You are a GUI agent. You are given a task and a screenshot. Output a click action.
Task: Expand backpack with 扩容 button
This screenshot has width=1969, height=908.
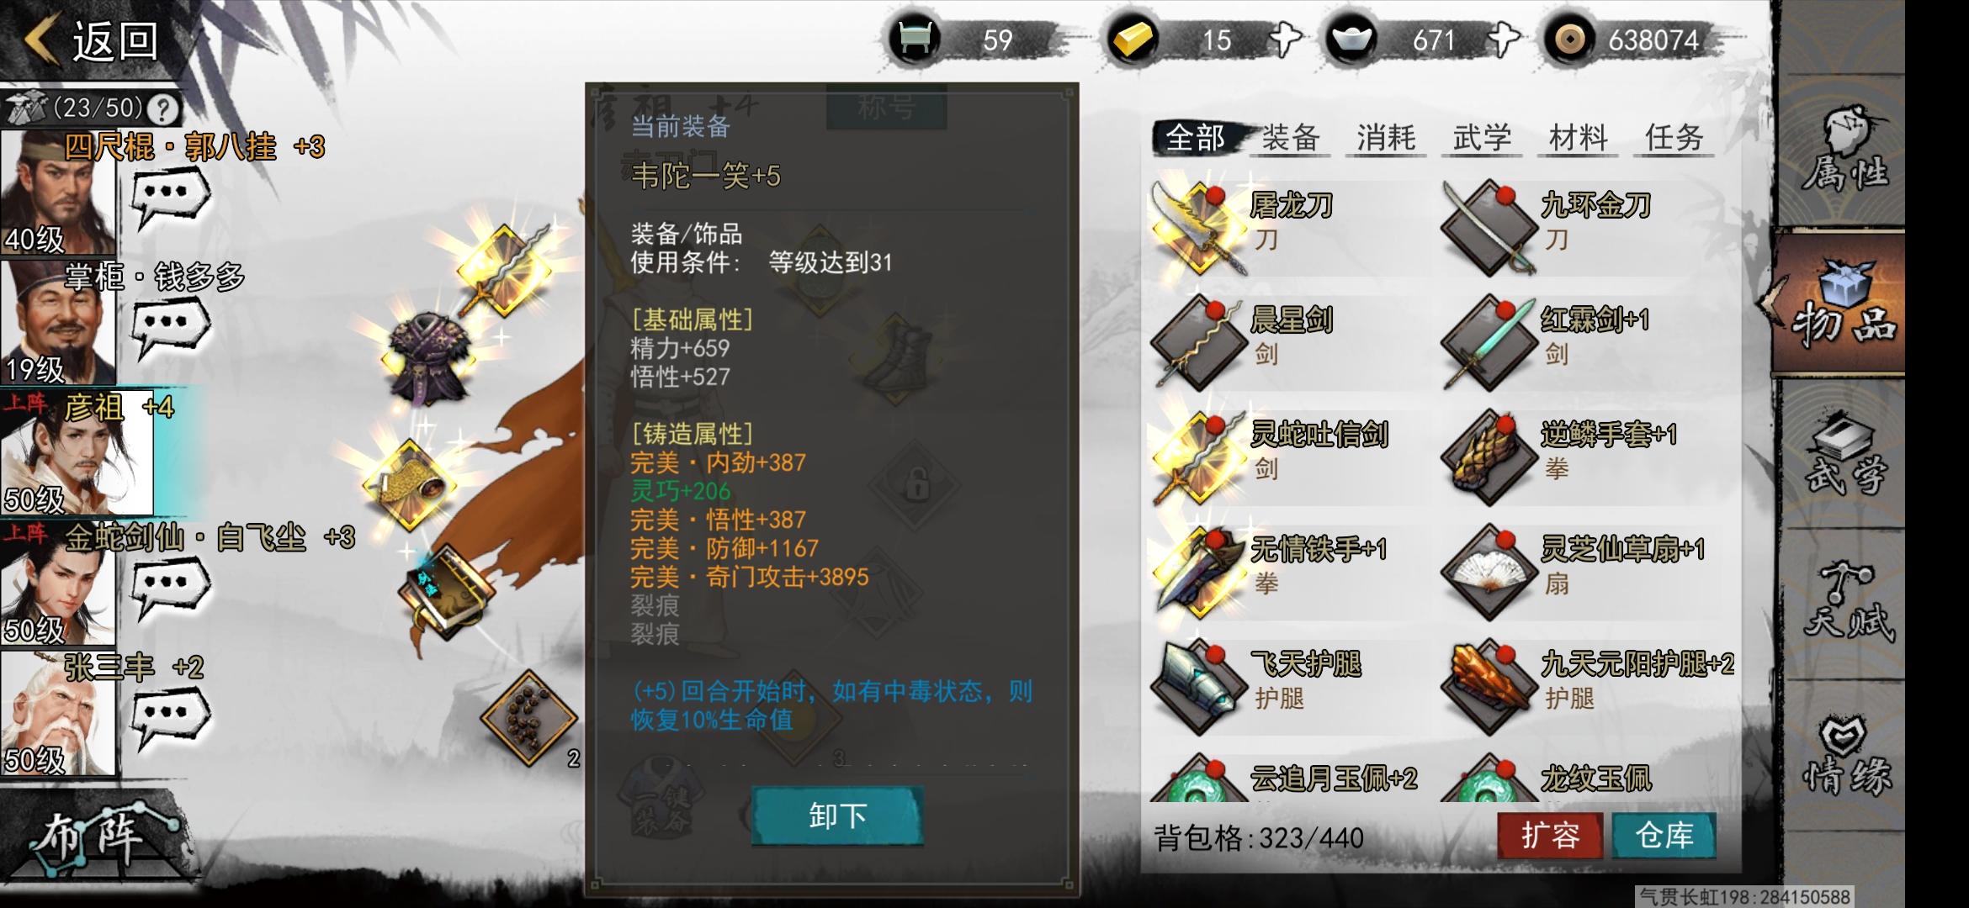tap(1550, 835)
